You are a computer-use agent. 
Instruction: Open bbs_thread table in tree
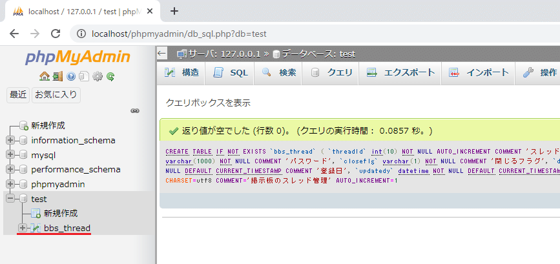coord(67,228)
